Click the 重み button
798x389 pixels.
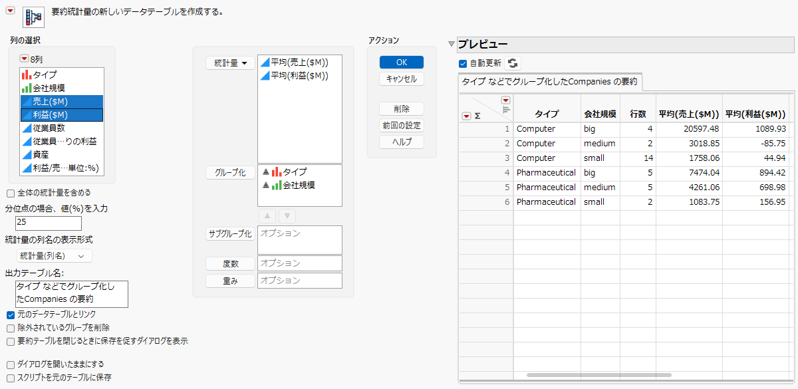[x=230, y=281]
